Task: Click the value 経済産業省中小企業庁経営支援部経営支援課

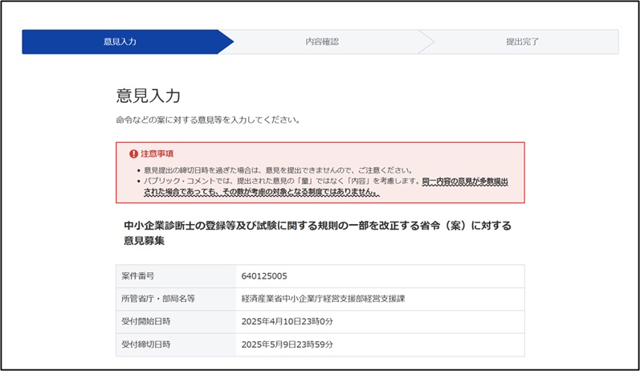Action: [323, 299]
